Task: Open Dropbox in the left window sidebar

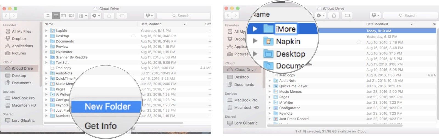Action: click(x=19, y=39)
